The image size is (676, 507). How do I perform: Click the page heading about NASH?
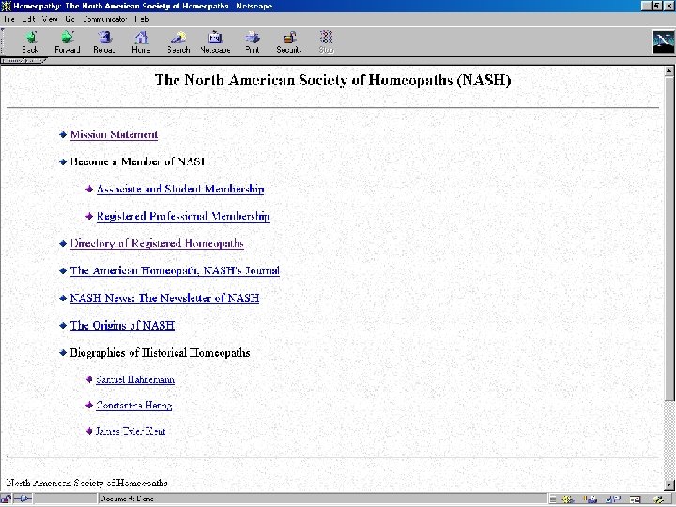(x=332, y=80)
